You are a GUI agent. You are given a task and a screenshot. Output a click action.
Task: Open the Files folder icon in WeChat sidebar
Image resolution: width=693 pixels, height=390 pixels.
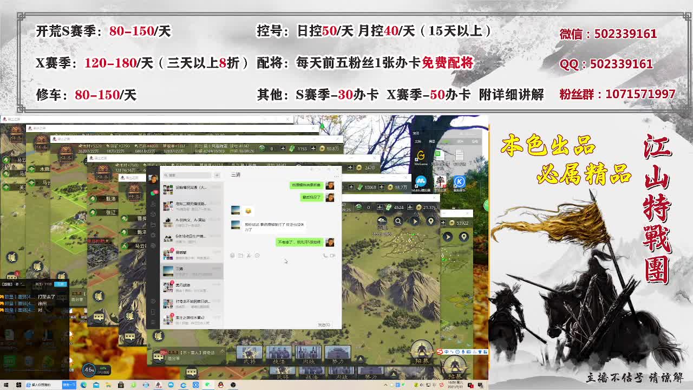click(x=153, y=225)
